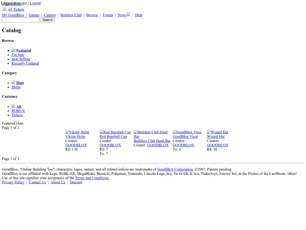The height and width of the screenshot is (230, 306).
Task: Browse Recently Updated items
Action: [x=25, y=64]
